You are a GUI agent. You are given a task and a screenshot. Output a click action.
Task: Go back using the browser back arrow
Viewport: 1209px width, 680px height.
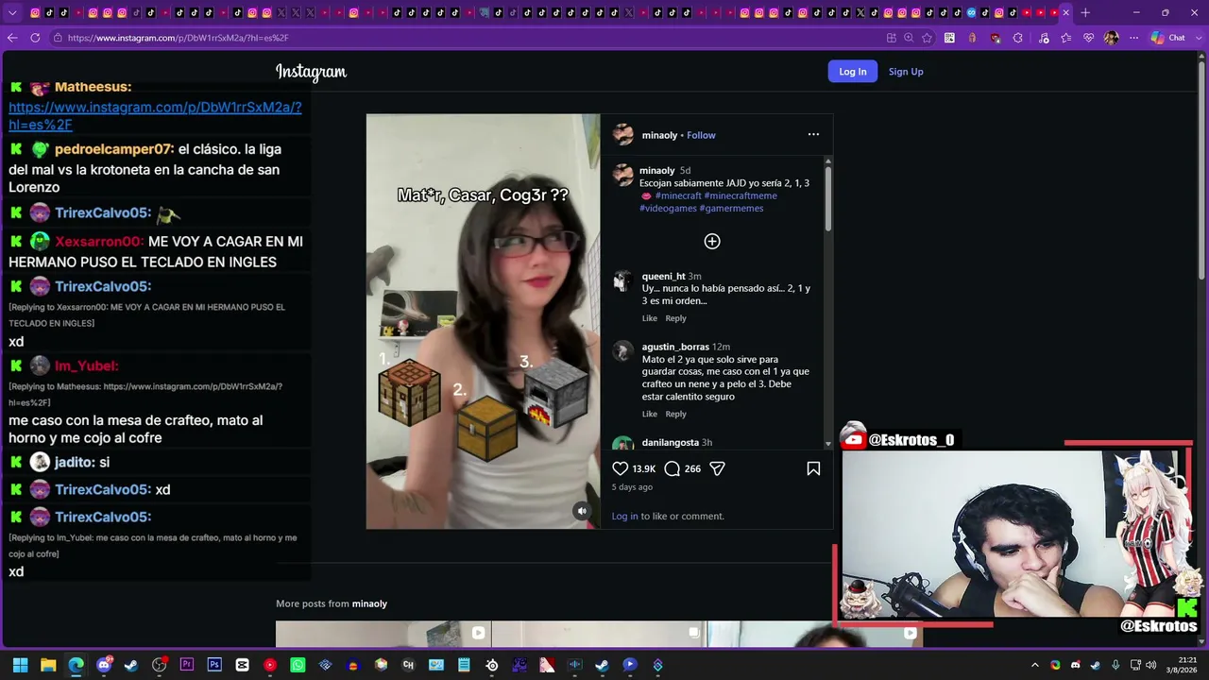[x=12, y=38]
